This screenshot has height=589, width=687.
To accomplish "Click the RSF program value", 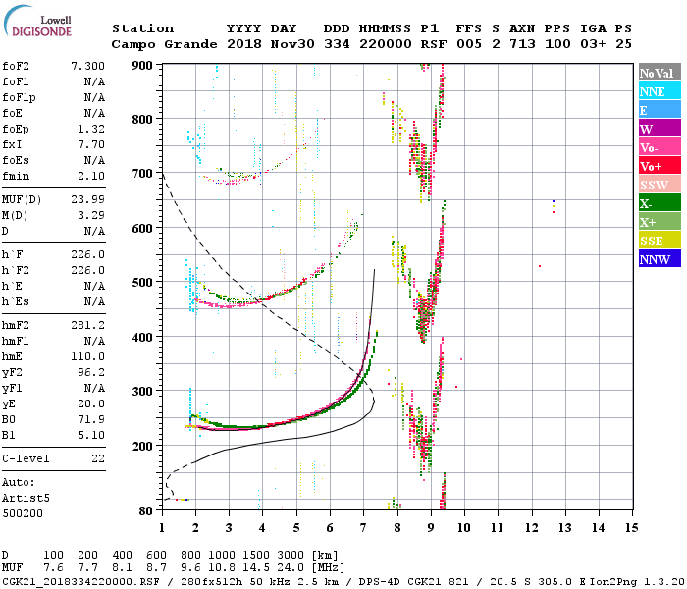I will point(434,44).
